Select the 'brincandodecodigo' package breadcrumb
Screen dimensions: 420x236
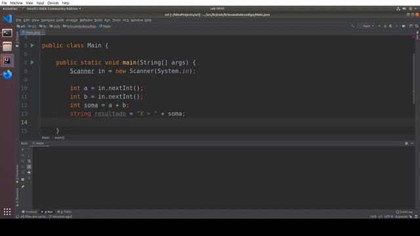79,26
